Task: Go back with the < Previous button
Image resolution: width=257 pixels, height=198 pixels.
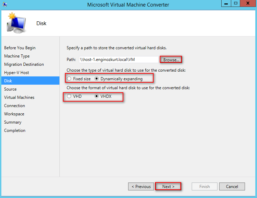Action: click(x=141, y=187)
